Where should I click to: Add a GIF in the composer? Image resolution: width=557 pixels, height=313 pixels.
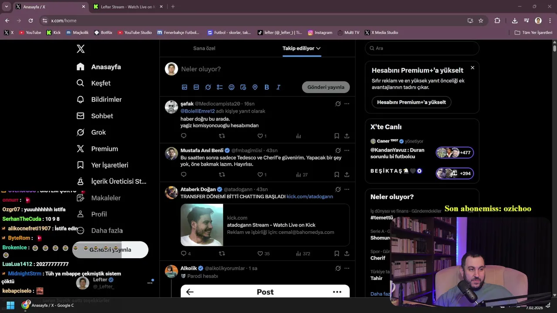point(196,87)
